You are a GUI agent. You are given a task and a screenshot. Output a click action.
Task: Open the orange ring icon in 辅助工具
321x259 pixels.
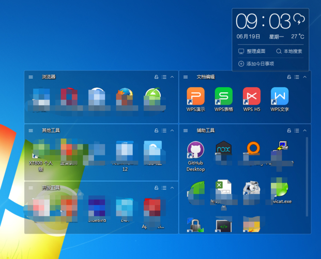(x=253, y=148)
